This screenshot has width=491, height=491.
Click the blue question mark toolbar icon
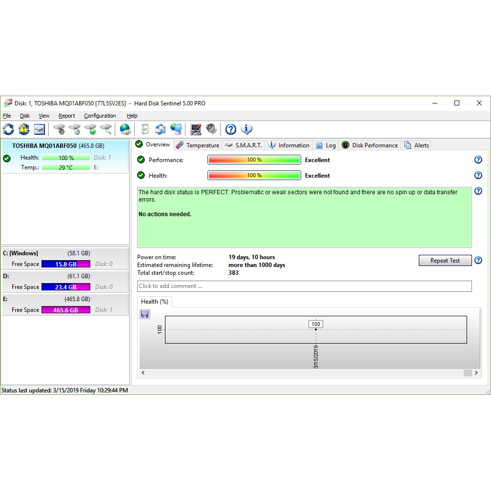[231, 129]
